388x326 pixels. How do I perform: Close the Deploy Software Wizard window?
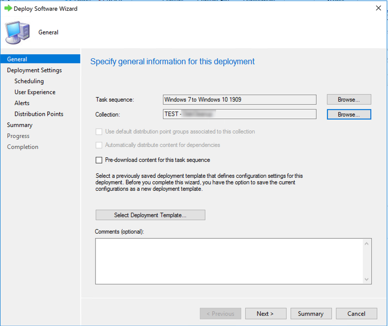(x=378, y=8)
